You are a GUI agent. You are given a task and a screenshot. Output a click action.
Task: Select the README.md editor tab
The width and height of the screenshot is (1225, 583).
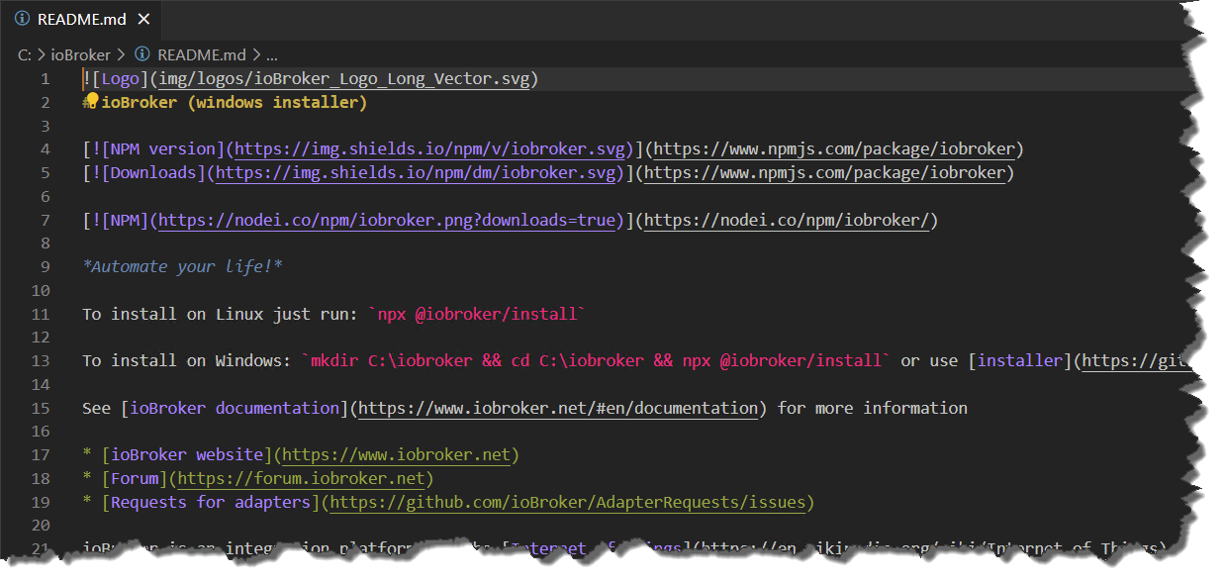(82, 19)
